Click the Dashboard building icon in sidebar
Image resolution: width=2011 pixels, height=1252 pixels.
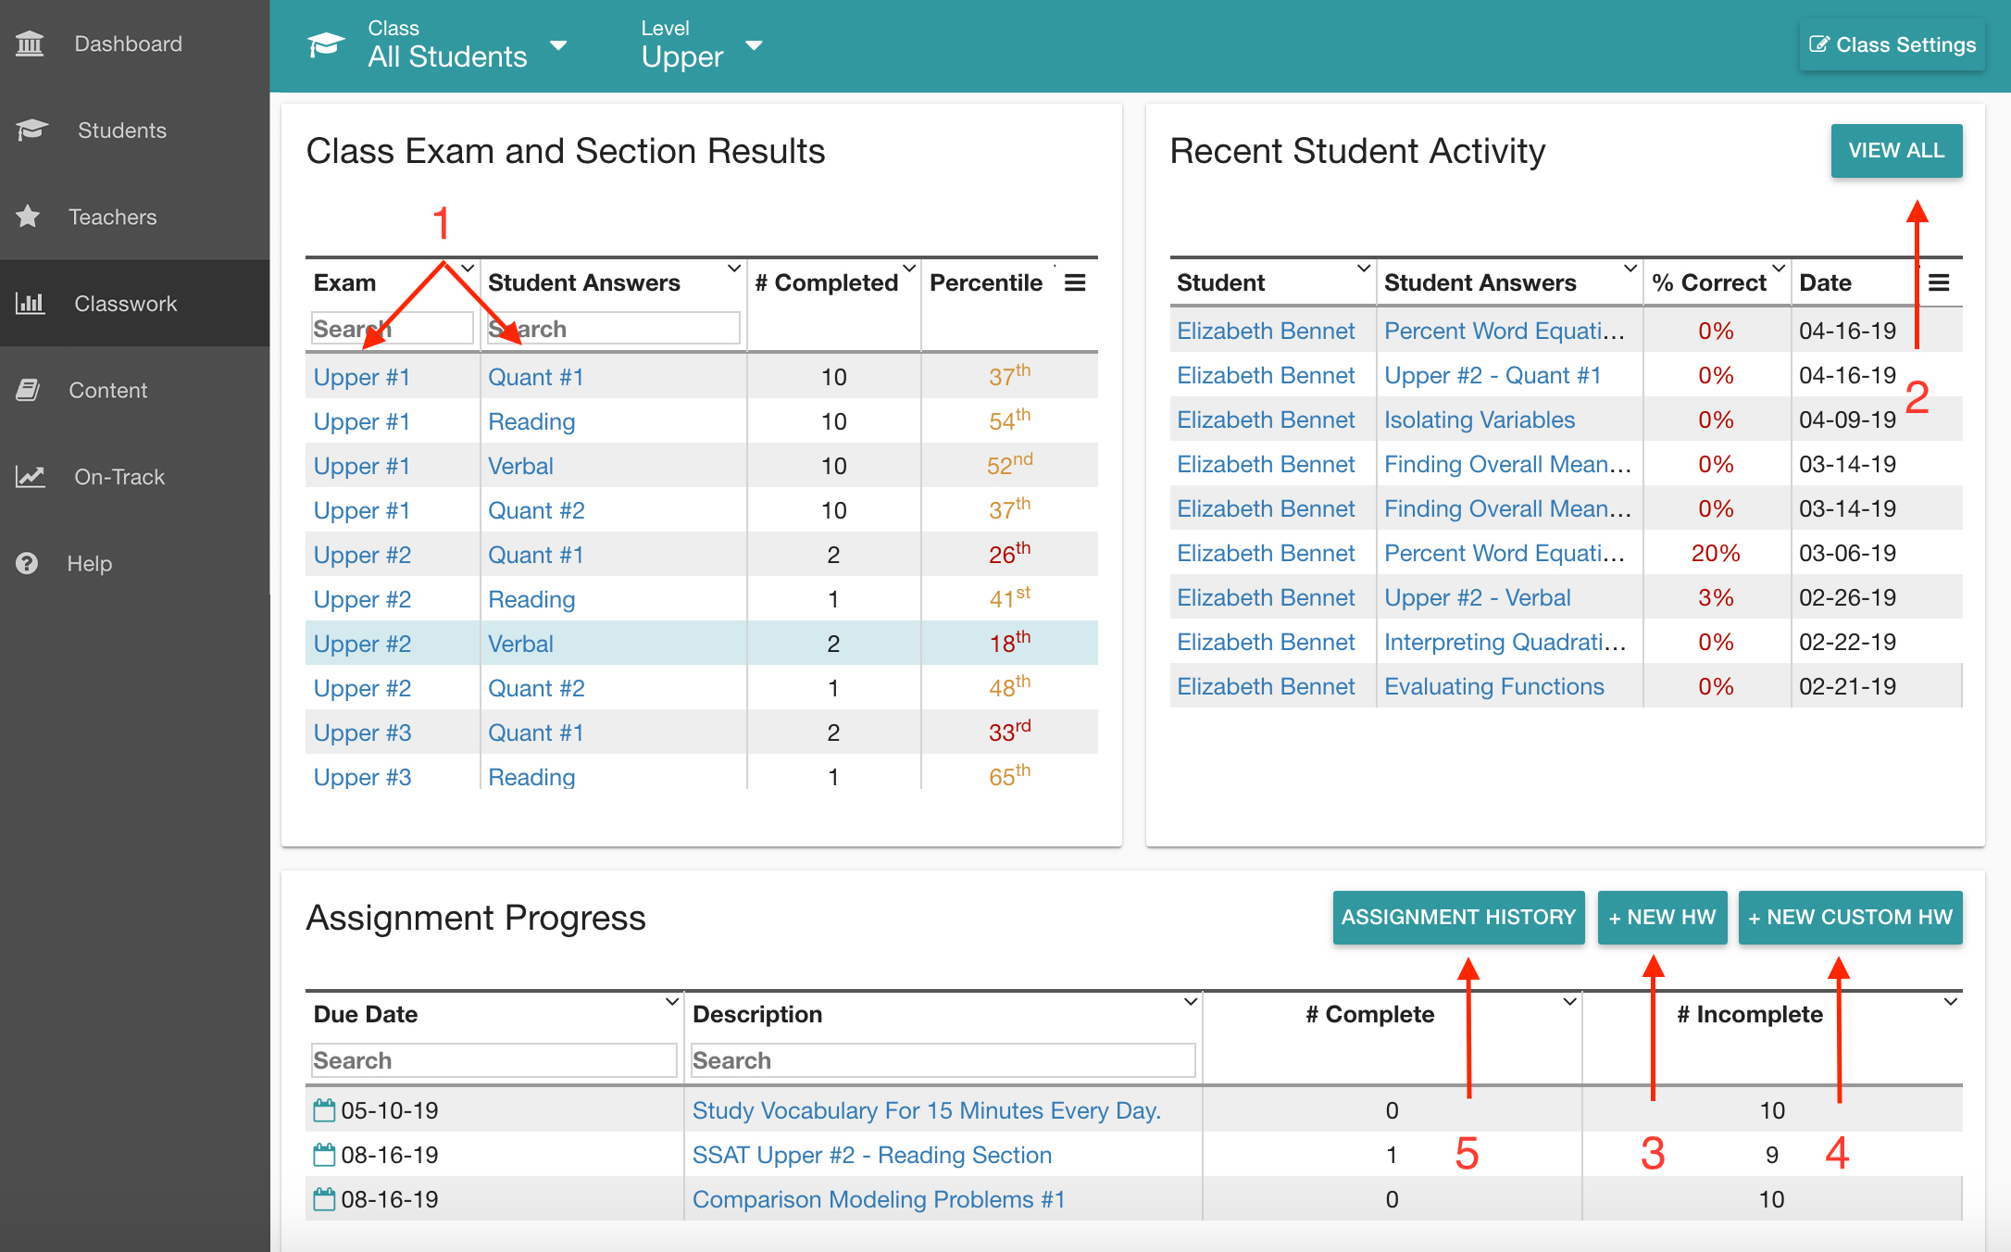point(30,44)
